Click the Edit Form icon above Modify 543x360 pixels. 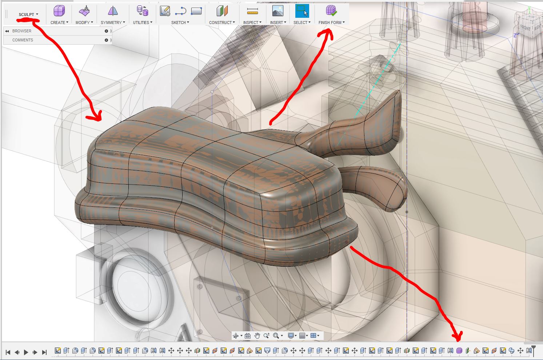[x=84, y=11]
